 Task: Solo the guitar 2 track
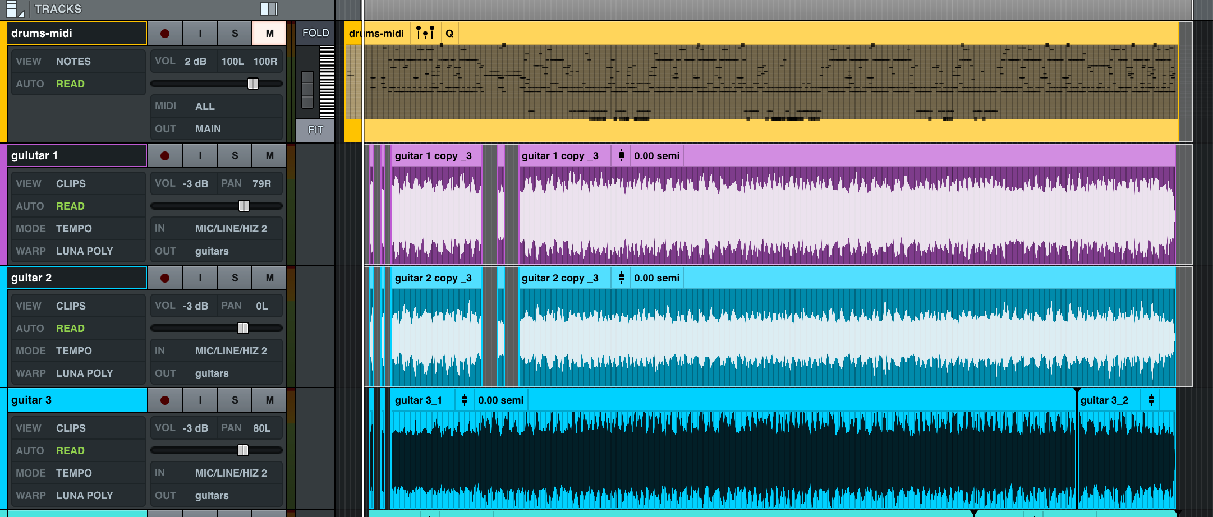pyautogui.click(x=234, y=278)
